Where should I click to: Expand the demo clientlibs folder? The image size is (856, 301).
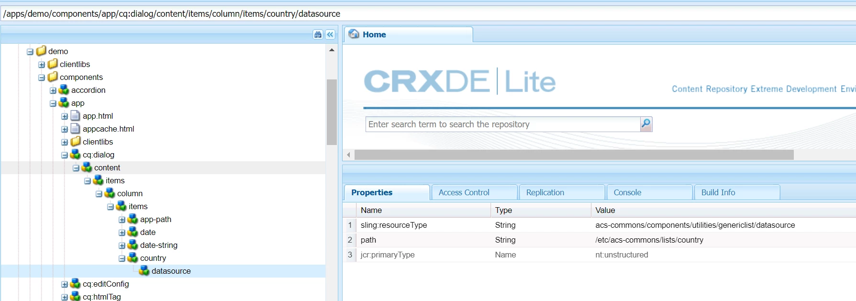pyautogui.click(x=42, y=65)
